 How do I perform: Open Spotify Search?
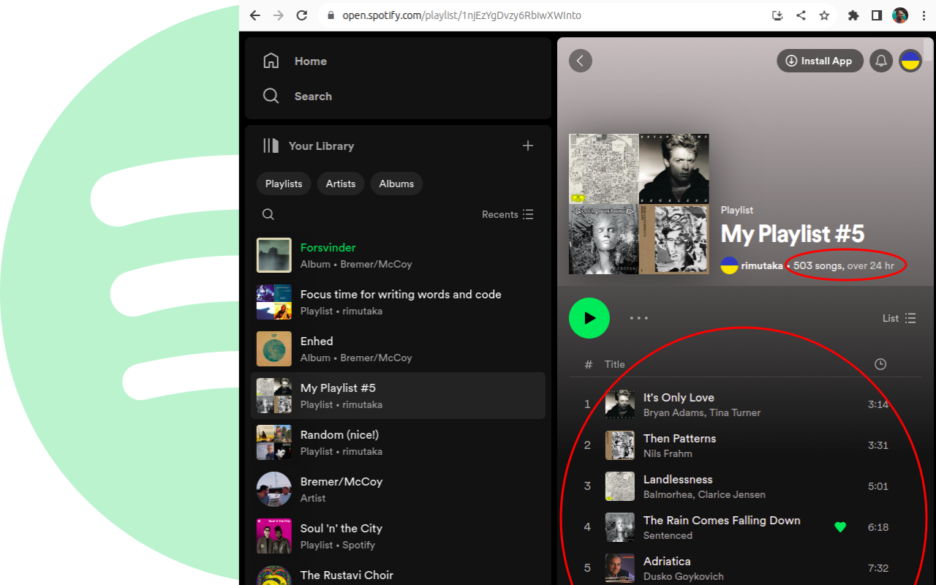point(297,96)
